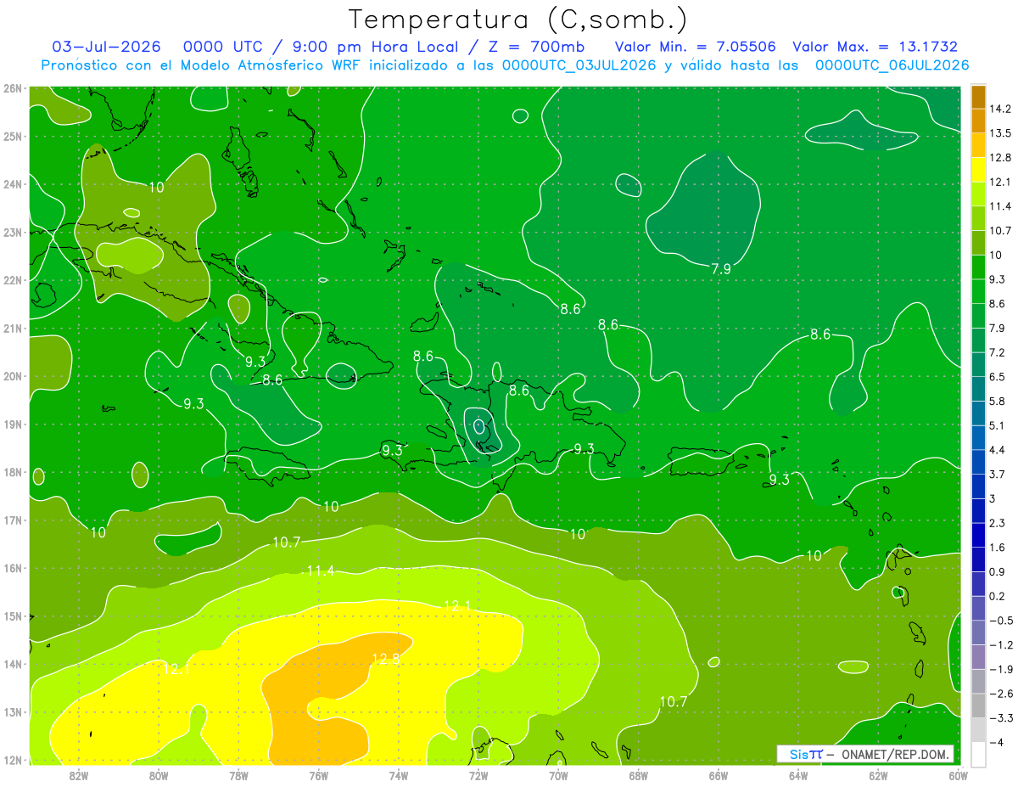The width and height of the screenshot is (1018, 787).
Task: Click the yellow legend swatch between 12.1 and 12.8
Action: [978, 169]
